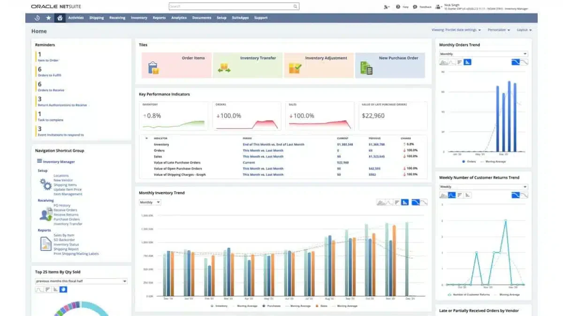Image resolution: width=563 pixels, height=316 pixels.
Task: Click the Inventory Manager hamburger icon
Action: (39, 161)
